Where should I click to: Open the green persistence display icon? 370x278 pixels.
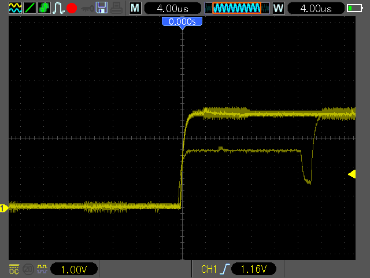point(44,8)
